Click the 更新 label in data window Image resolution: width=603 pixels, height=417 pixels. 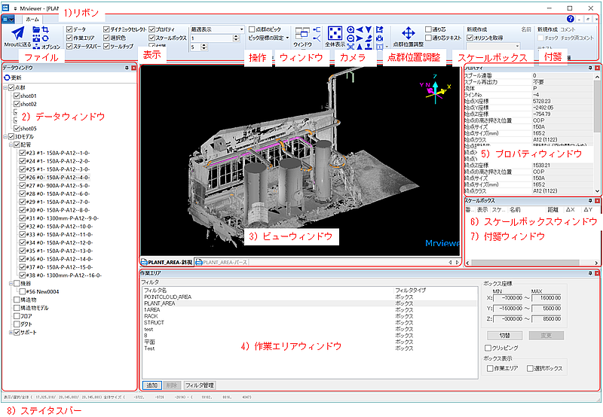(16, 78)
